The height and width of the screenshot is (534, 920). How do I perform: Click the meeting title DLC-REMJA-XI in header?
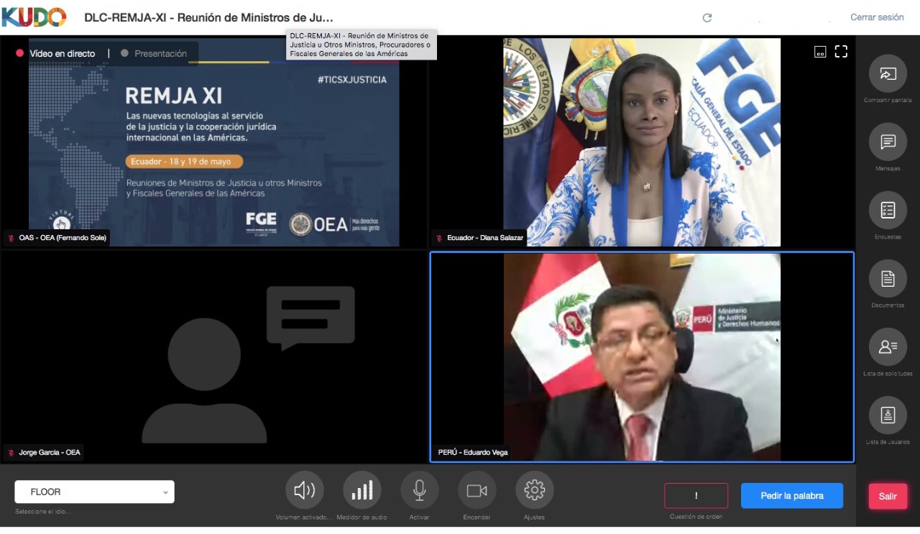coord(208,17)
